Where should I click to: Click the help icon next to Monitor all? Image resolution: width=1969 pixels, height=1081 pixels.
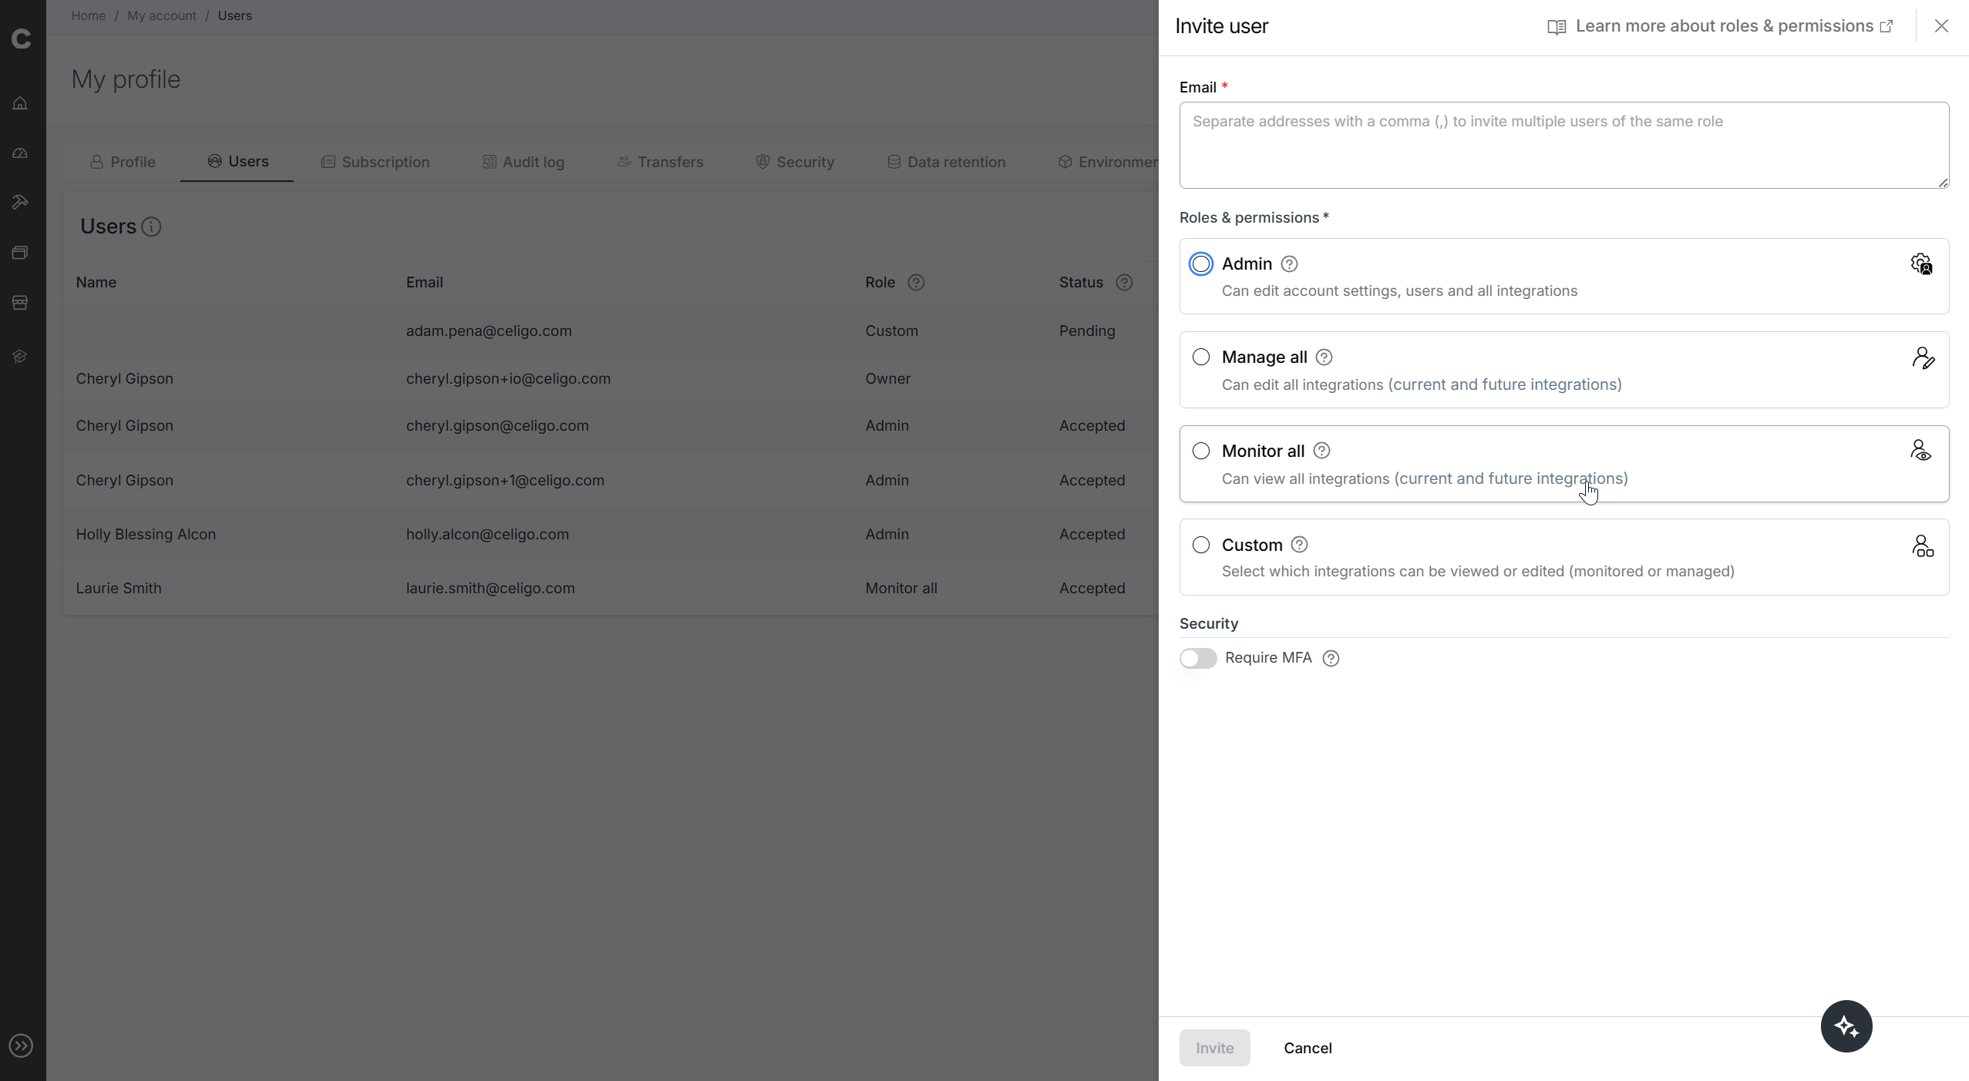pos(1321,451)
